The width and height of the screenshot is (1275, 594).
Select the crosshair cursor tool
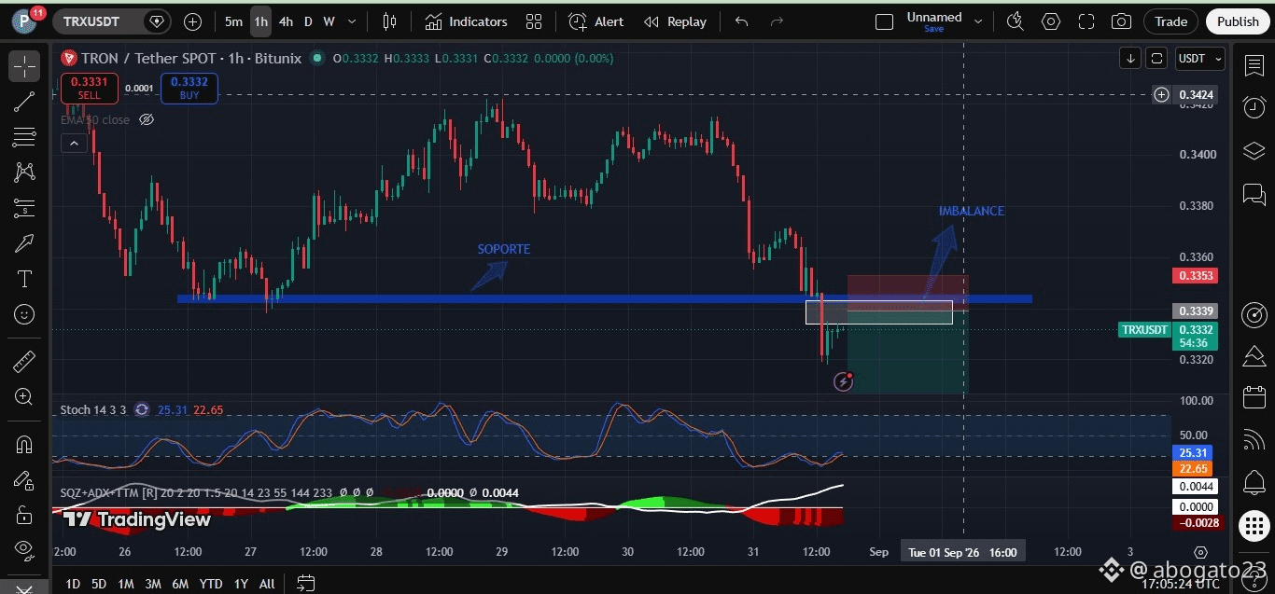pyautogui.click(x=24, y=66)
